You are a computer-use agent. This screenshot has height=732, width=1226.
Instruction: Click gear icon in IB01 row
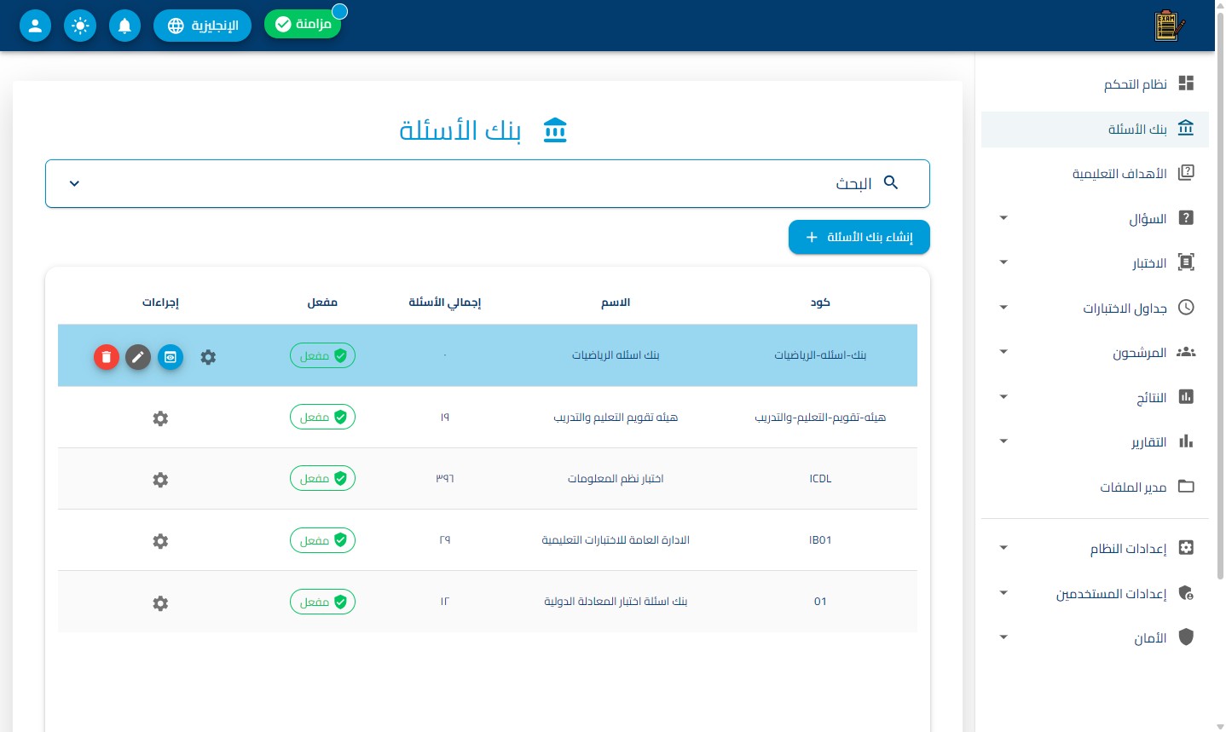160,541
